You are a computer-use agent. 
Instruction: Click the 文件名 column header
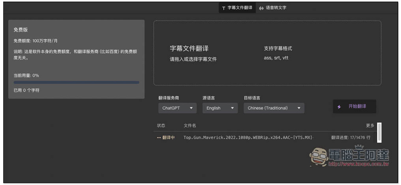click(190, 125)
